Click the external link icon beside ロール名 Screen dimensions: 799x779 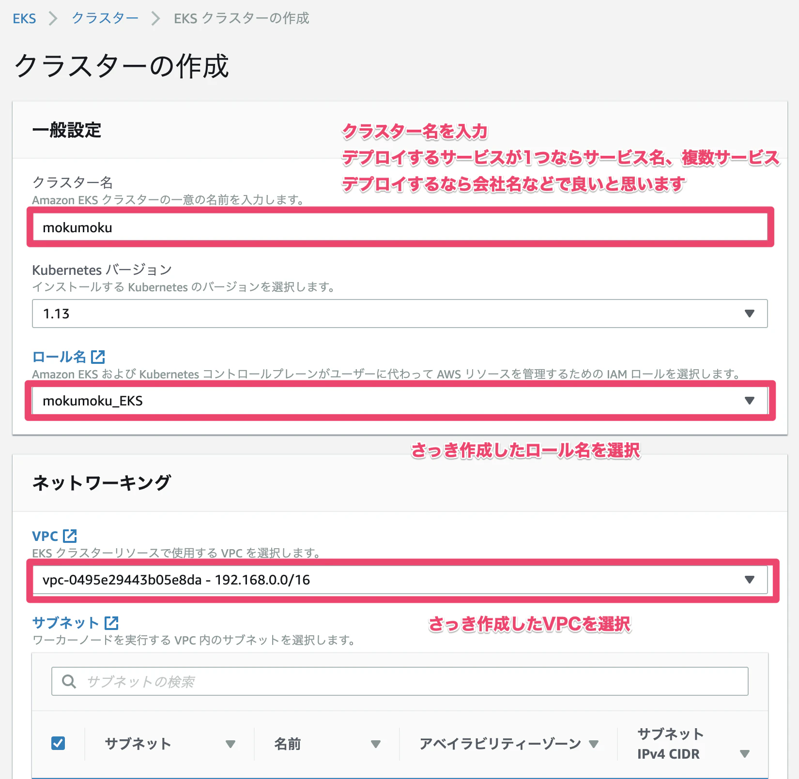tap(98, 357)
